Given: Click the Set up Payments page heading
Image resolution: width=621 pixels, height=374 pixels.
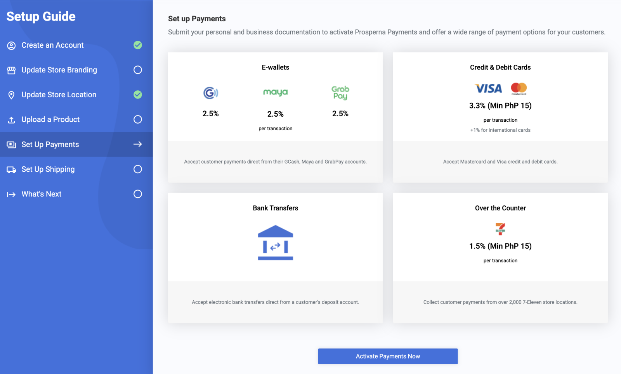Looking at the screenshot, I should point(197,19).
